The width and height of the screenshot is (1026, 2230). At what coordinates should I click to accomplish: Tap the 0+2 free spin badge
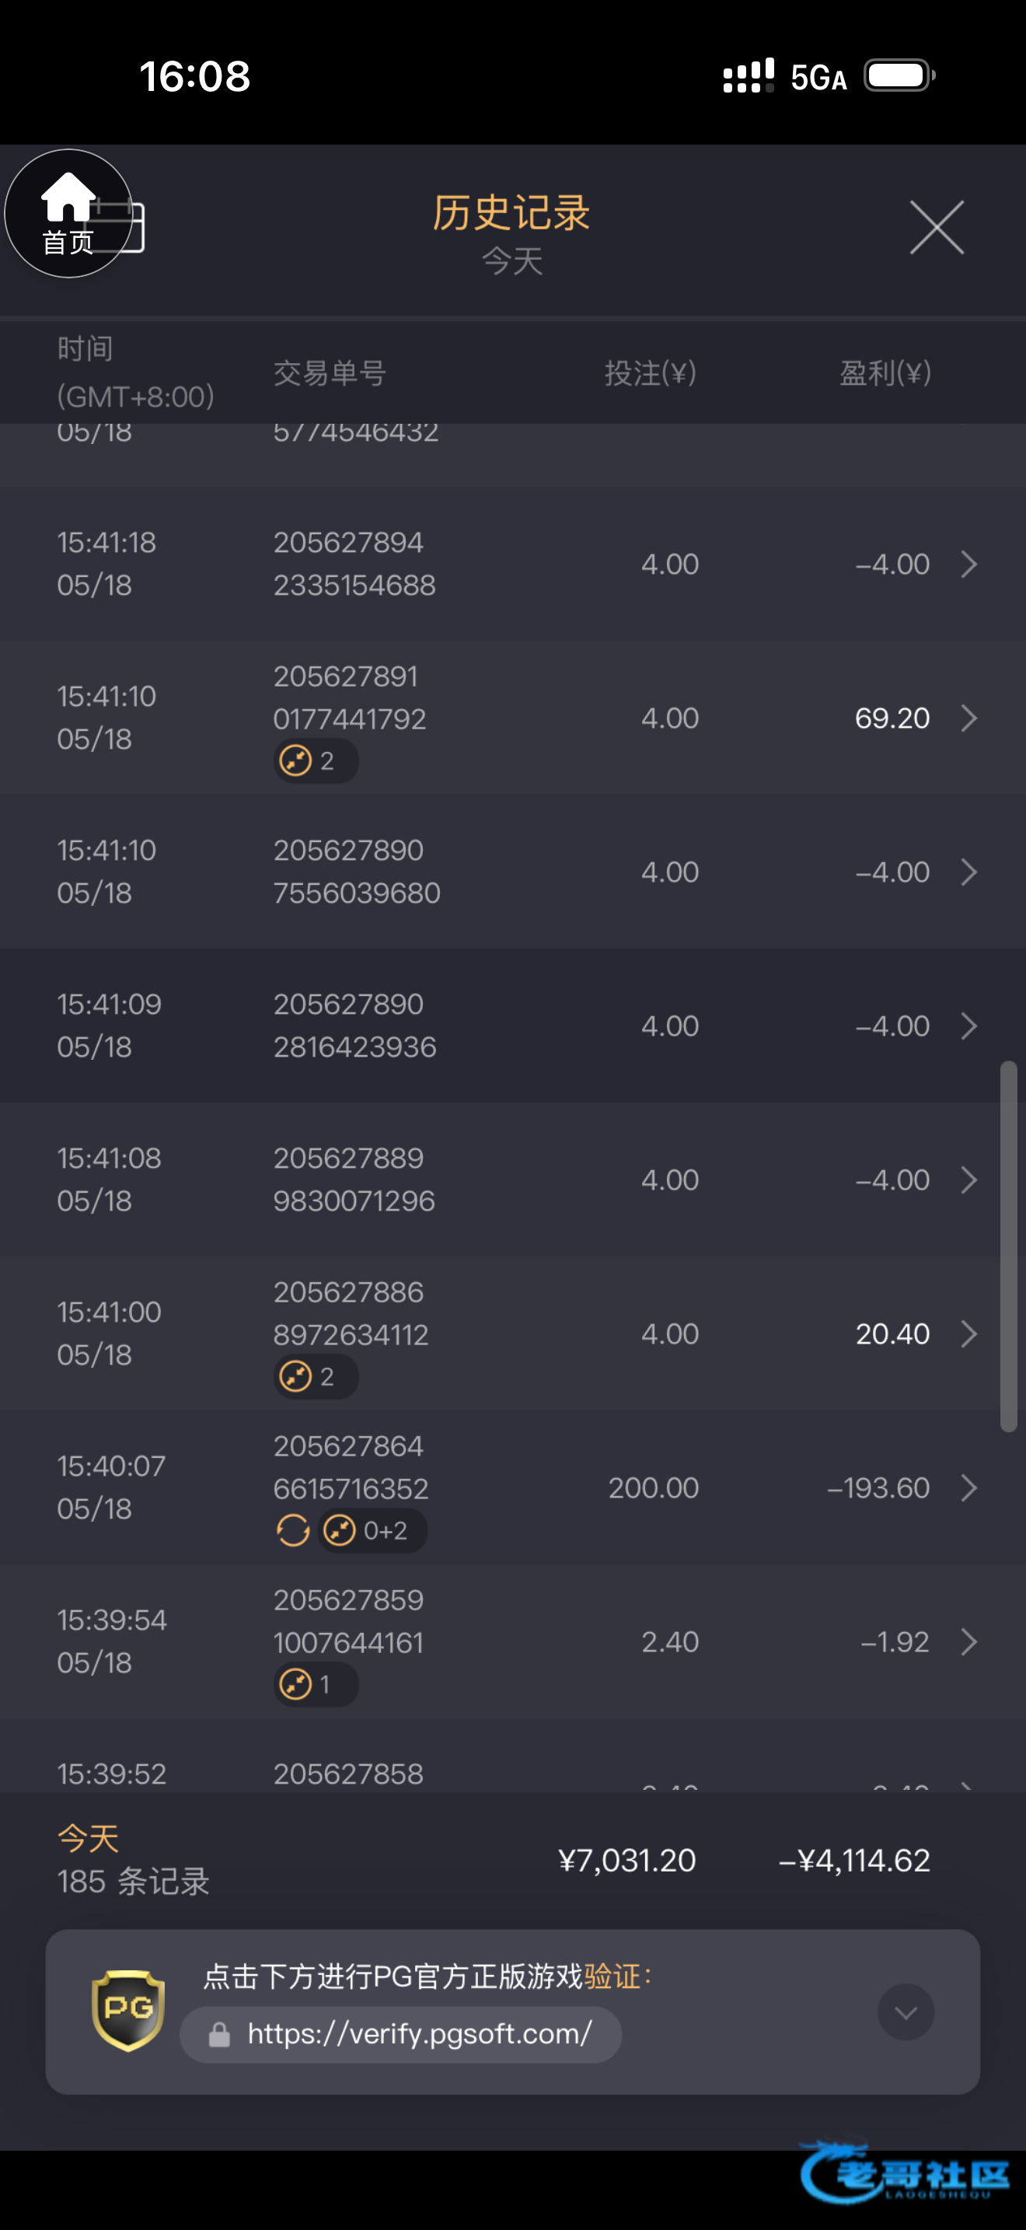tap(372, 1530)
